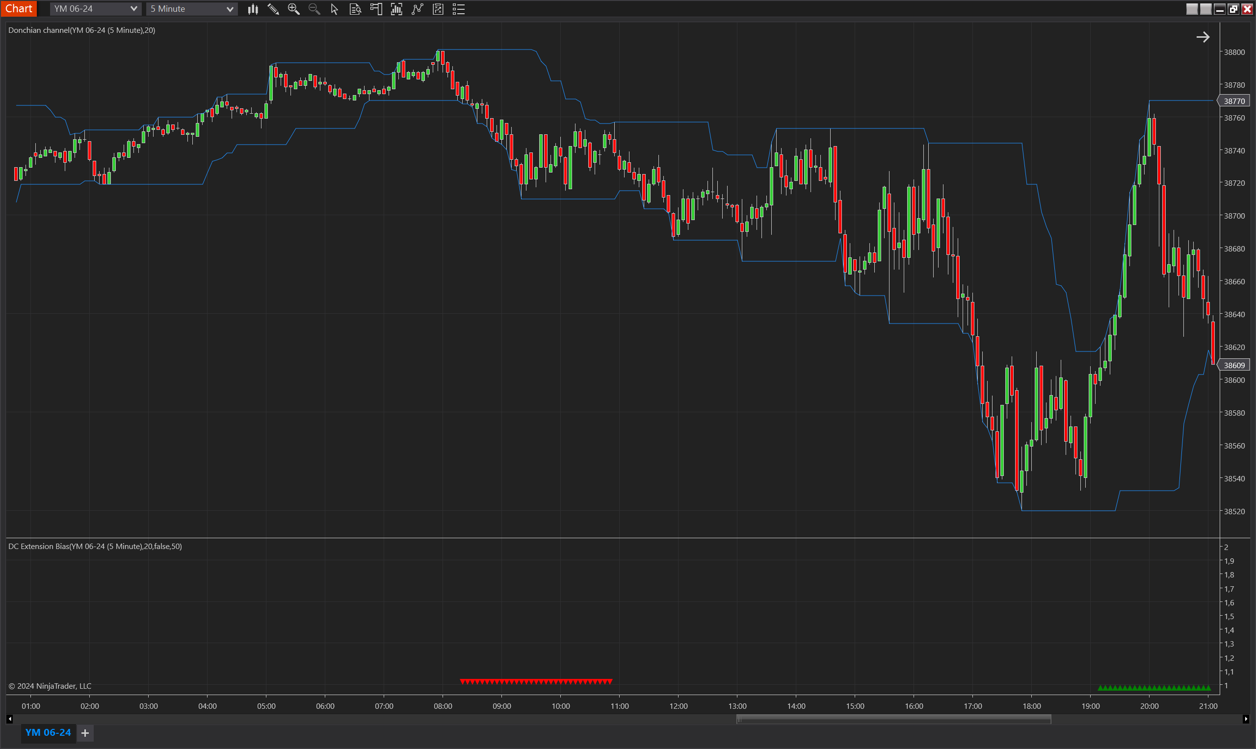Click the 38600 price axis label
This screenshot has width=1256, height=749.
click(1234, 380)
